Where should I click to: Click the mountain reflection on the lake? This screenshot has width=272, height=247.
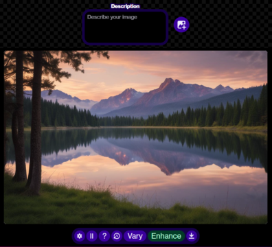149,156
